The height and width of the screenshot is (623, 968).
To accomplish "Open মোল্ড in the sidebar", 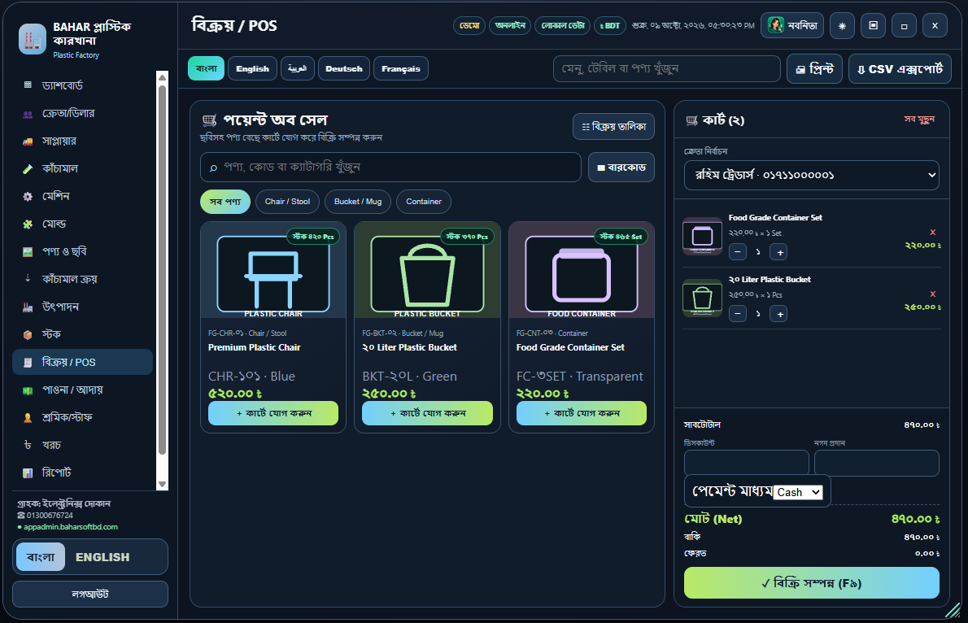I will [x=82, y=224].
